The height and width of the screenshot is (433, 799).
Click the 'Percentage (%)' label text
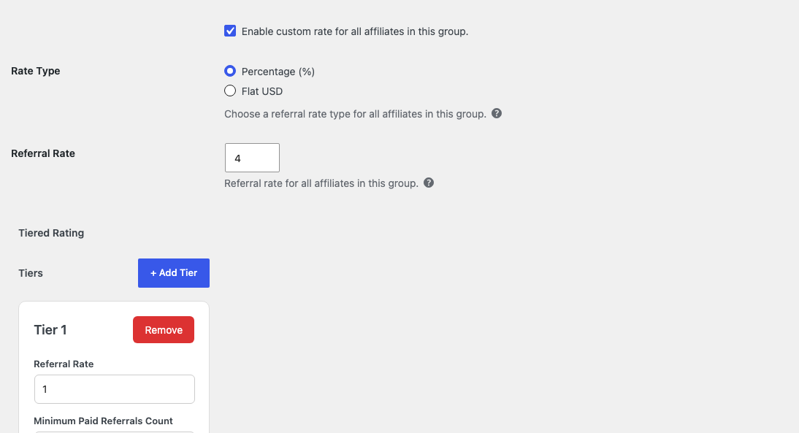pos(278,72)
